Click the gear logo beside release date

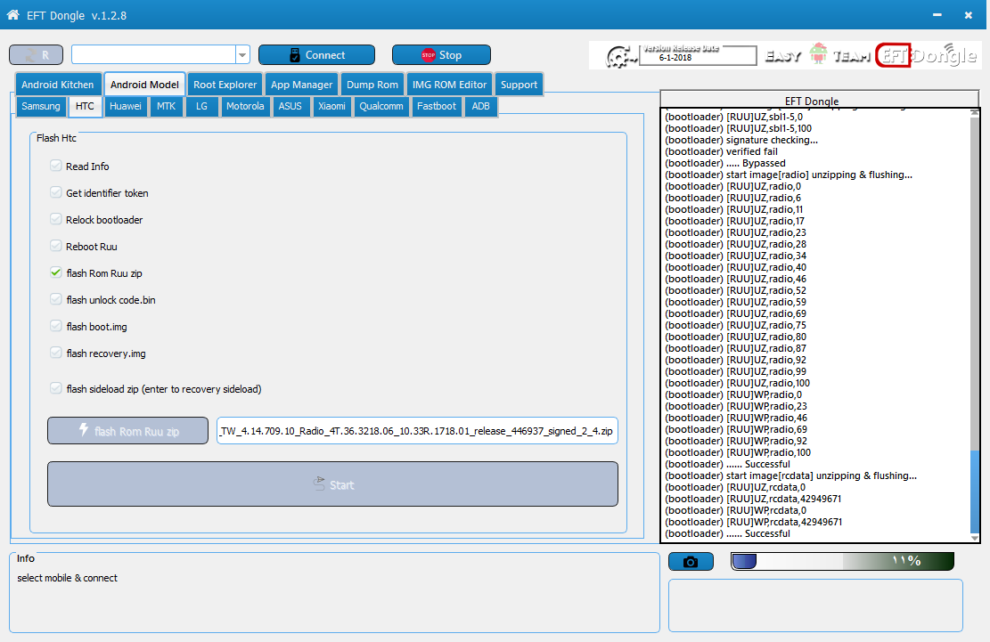620,57
